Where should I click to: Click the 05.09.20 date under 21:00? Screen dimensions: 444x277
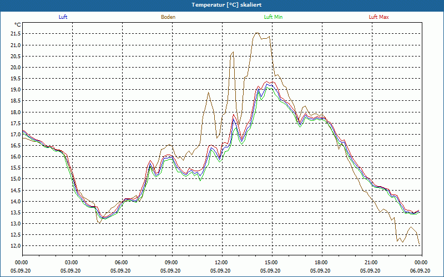click(370, 271)
